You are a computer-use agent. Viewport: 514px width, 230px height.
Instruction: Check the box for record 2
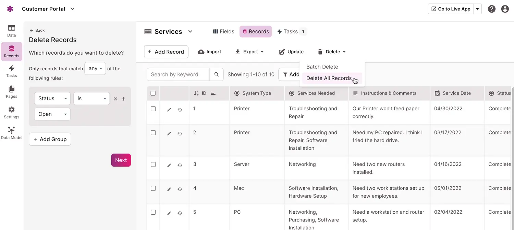click(153, 133)
